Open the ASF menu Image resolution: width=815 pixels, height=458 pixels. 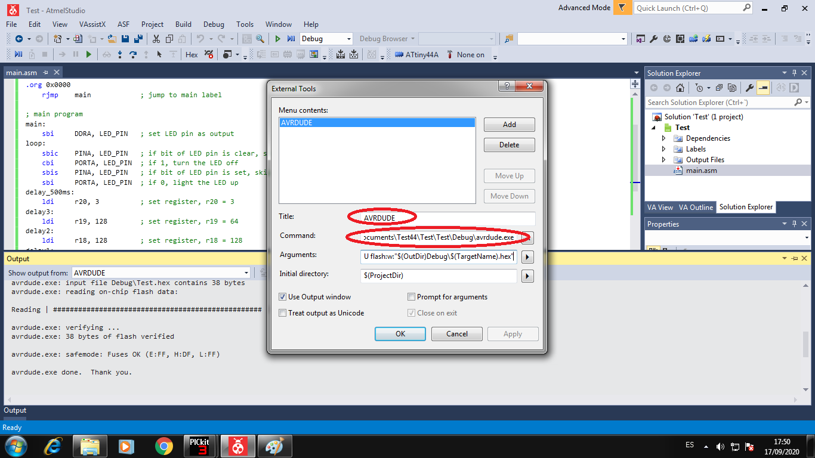click(x=124, y=24)
